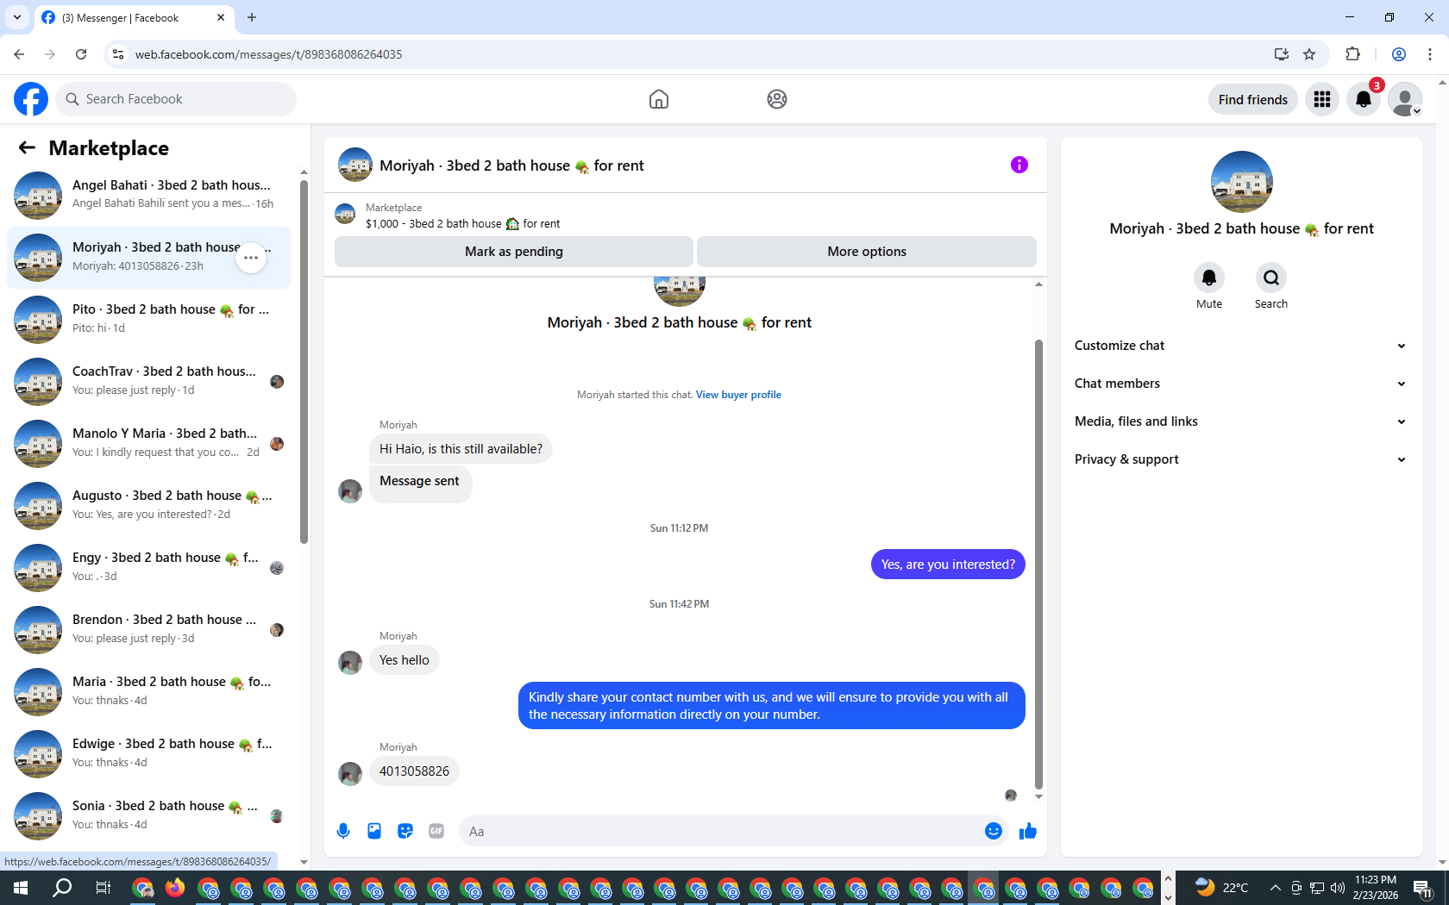Open the Maria conversation
The height and width of the screenshot is (905, 1449).
coord(148,691)
